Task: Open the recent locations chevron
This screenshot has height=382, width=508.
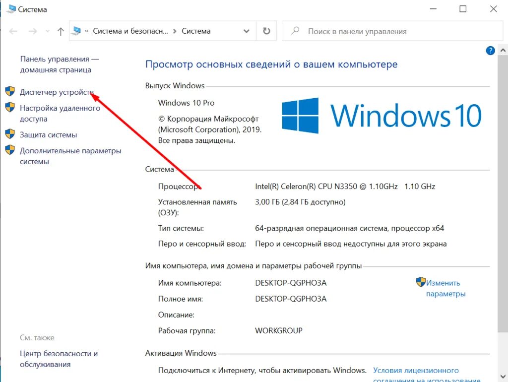Action: (x=48, y=31)
